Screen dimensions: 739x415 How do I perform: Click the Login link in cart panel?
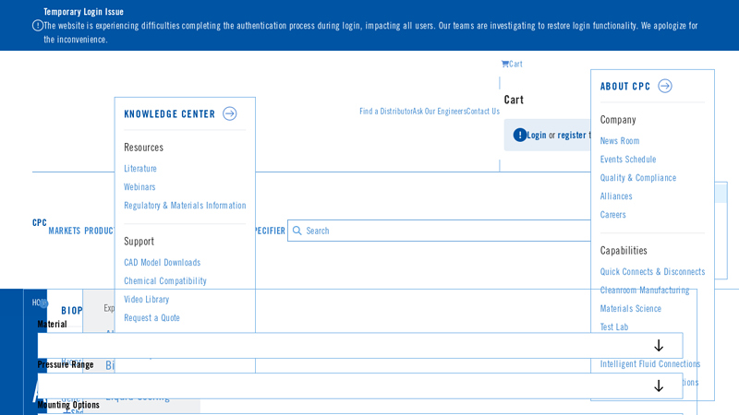click(x=537, y=136)
